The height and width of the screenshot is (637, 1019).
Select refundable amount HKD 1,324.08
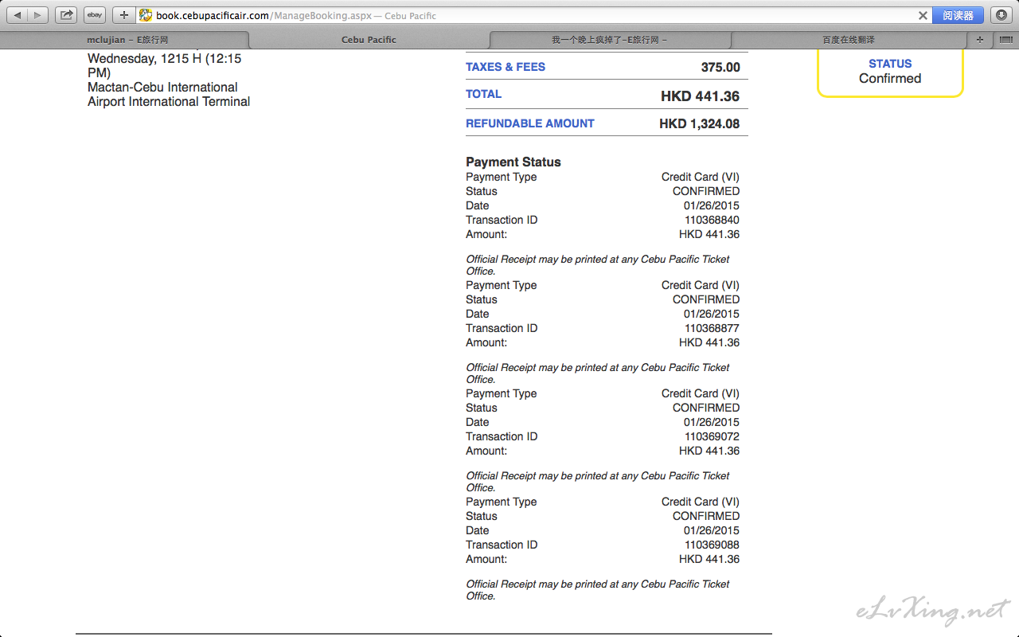pyautogui.click(x=699, y=123)
